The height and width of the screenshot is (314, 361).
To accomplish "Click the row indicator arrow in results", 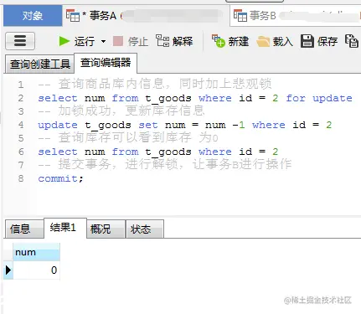I will coord(8,270).
